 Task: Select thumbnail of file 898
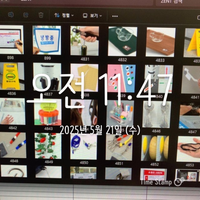pyautogui.click(x=11, y=40)
